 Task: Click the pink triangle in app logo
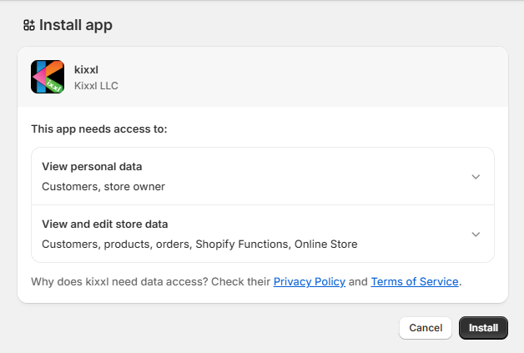tap(39, 77)
